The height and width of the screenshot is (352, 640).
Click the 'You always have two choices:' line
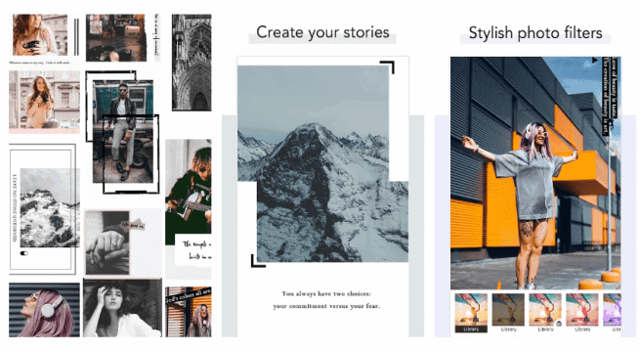coord(326,293)
